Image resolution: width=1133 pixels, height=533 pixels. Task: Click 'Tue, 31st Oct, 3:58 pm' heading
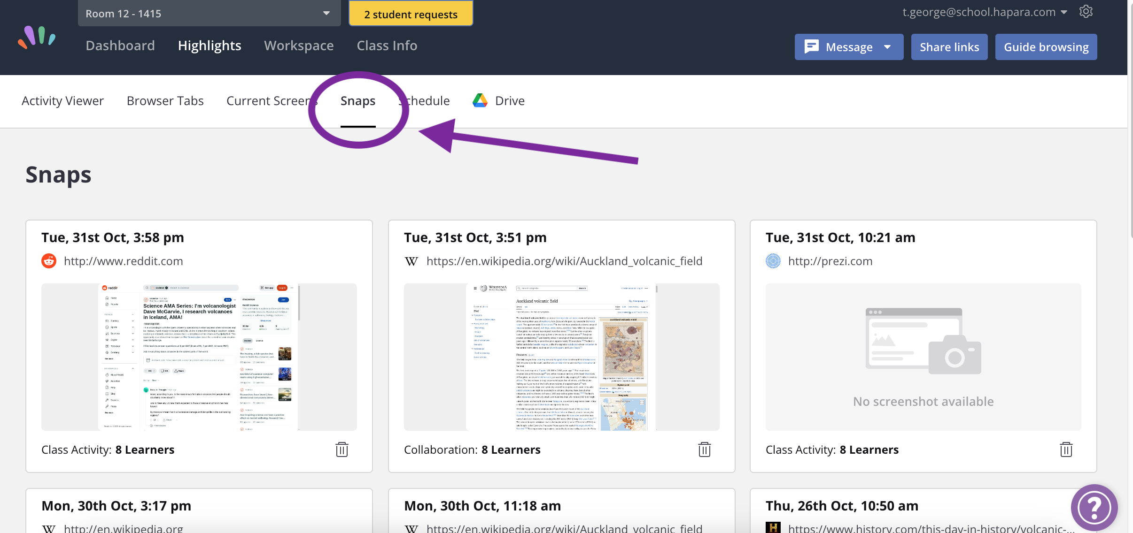pyautogui.click(x=113, y=237)
